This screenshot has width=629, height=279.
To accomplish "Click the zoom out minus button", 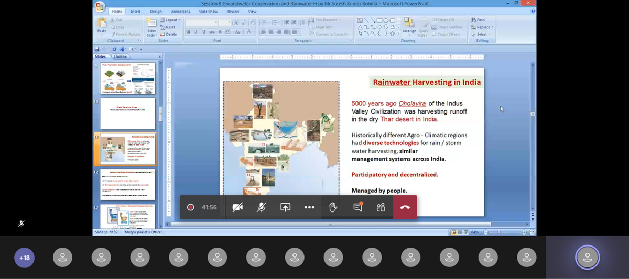I will [x=486, y=232].
